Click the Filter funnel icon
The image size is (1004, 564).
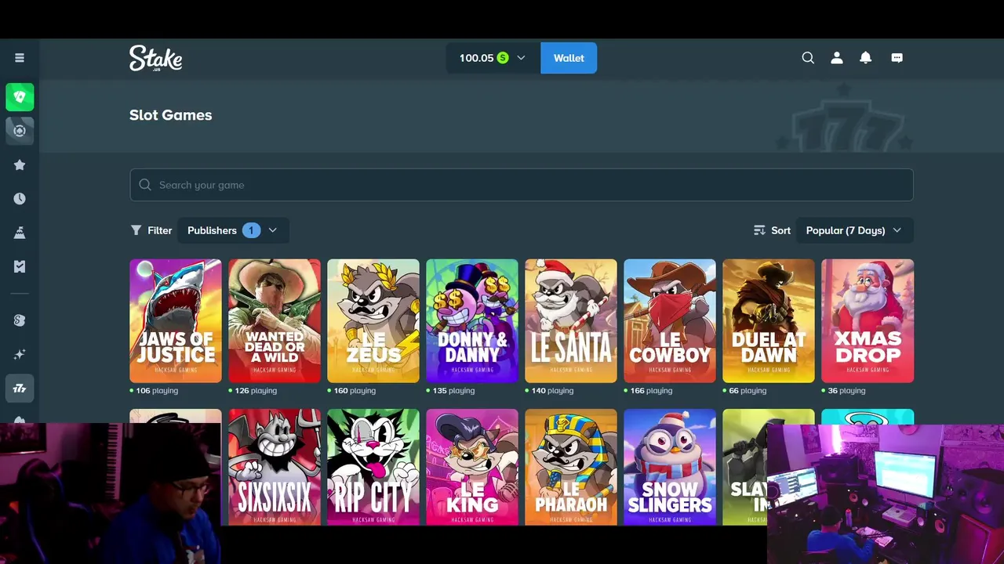click(136, 230)
